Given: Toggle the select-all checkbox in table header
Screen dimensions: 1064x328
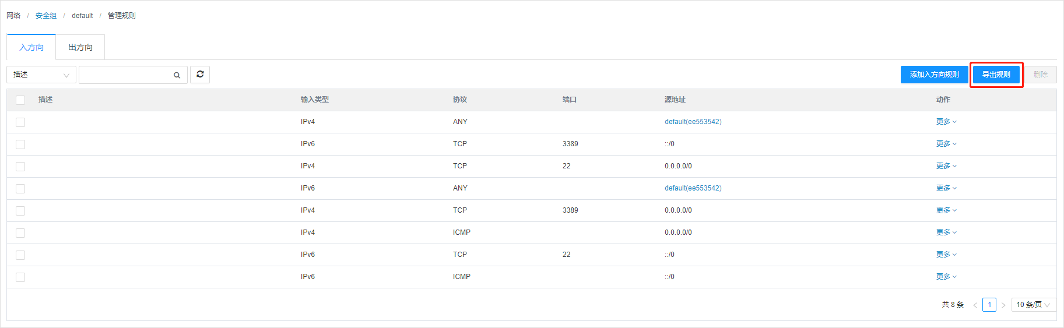Looking at the screenshot, I should point(20,100).
